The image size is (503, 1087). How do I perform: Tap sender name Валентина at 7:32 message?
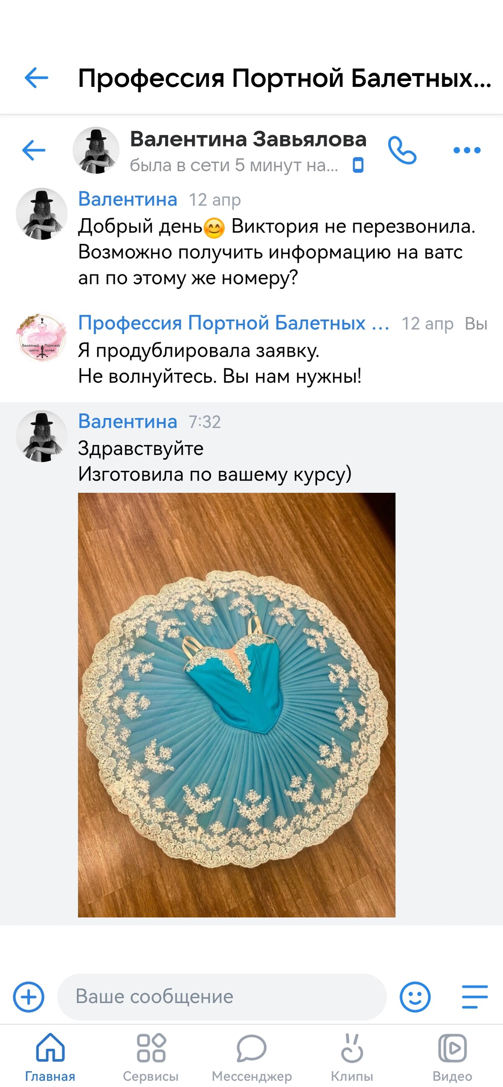pos(128,421)
